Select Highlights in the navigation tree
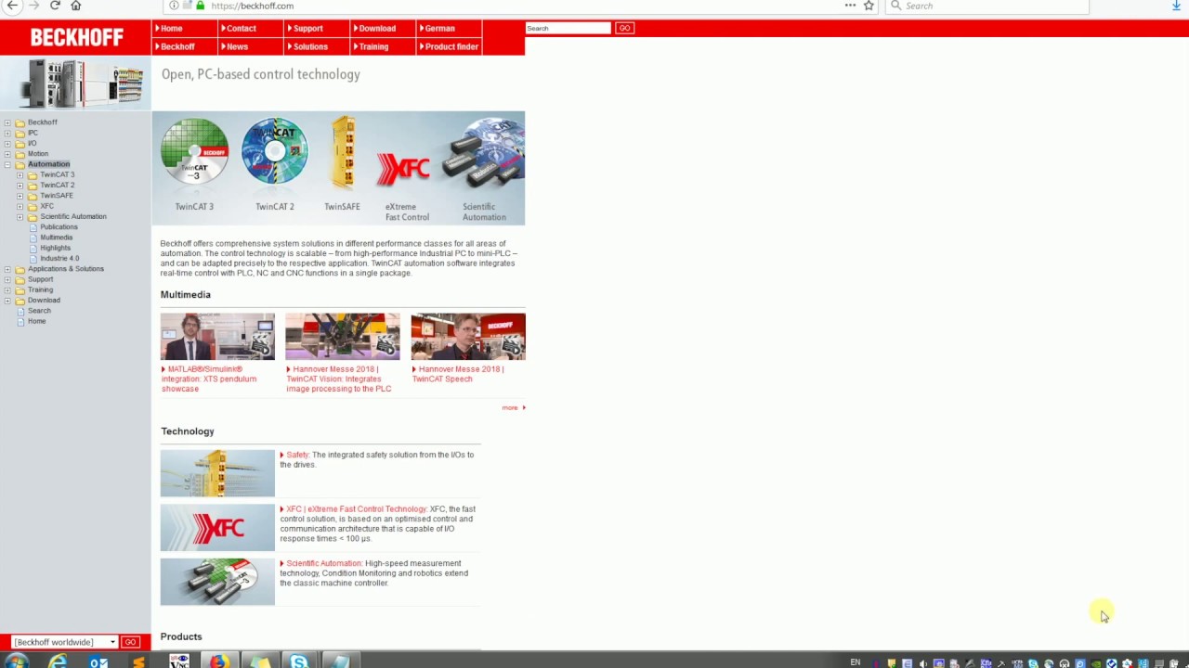This screenshot has height=668, width=1189. tap(55, 248)
